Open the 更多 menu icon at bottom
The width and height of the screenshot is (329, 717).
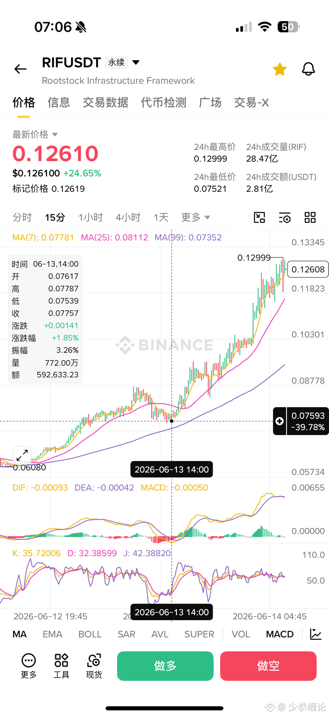[29, 666]
